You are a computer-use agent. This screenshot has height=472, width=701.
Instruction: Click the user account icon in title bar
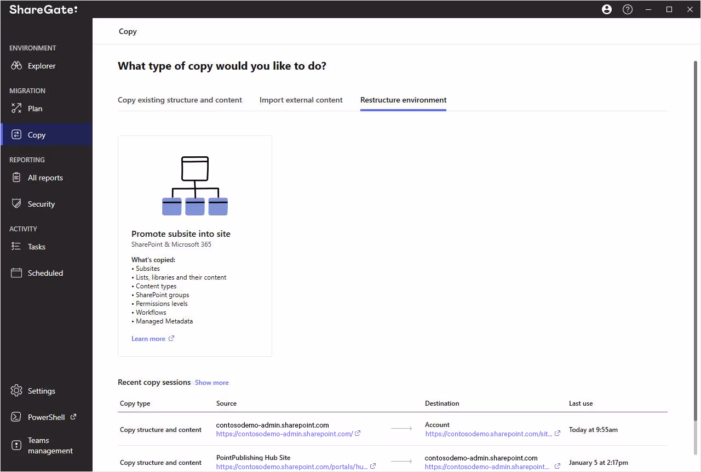click(607, 9)
